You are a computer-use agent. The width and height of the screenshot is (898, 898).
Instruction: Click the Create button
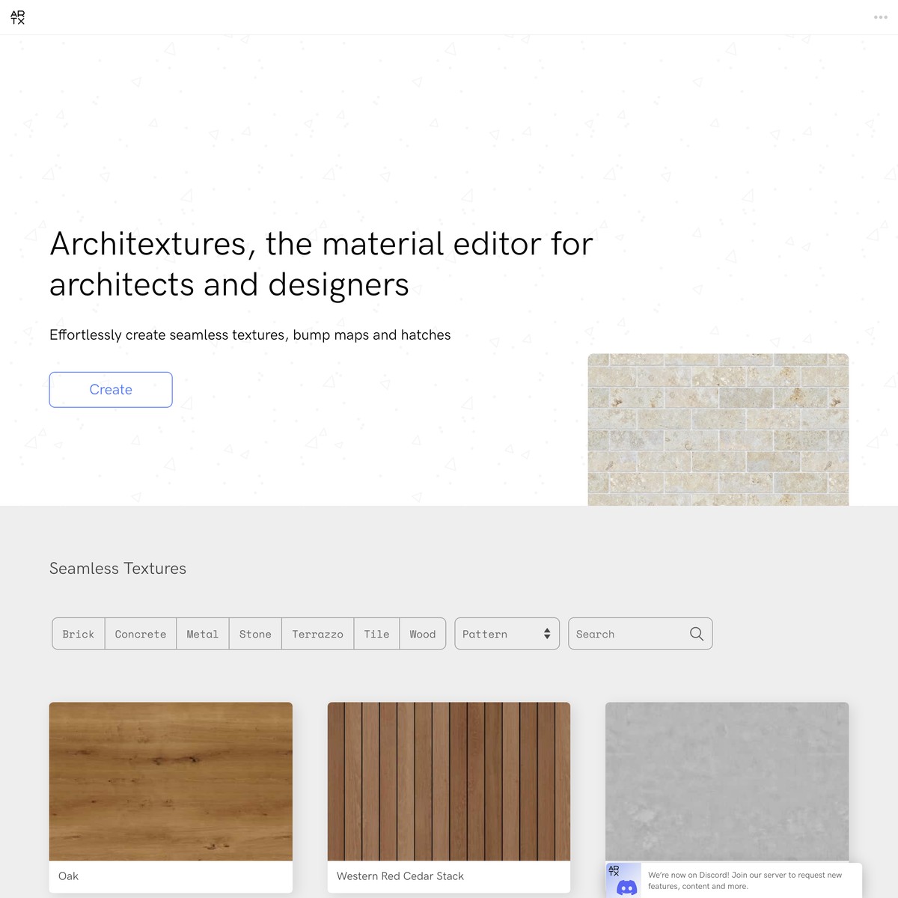110,389
